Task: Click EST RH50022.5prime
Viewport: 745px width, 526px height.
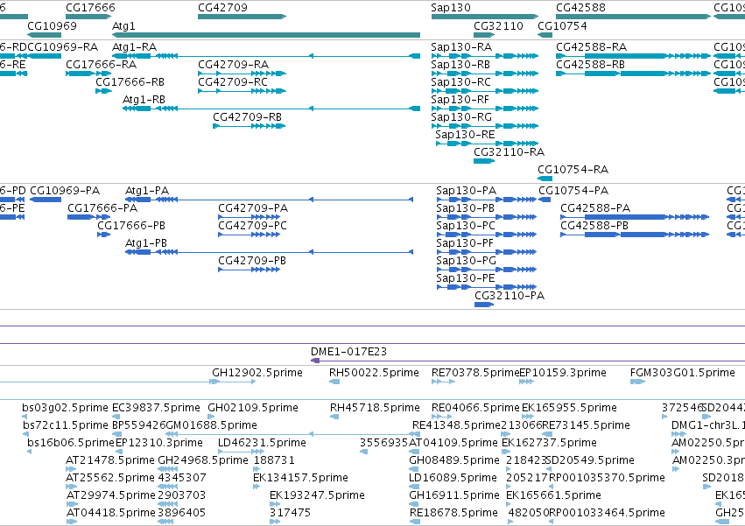Action: [334, 382]
